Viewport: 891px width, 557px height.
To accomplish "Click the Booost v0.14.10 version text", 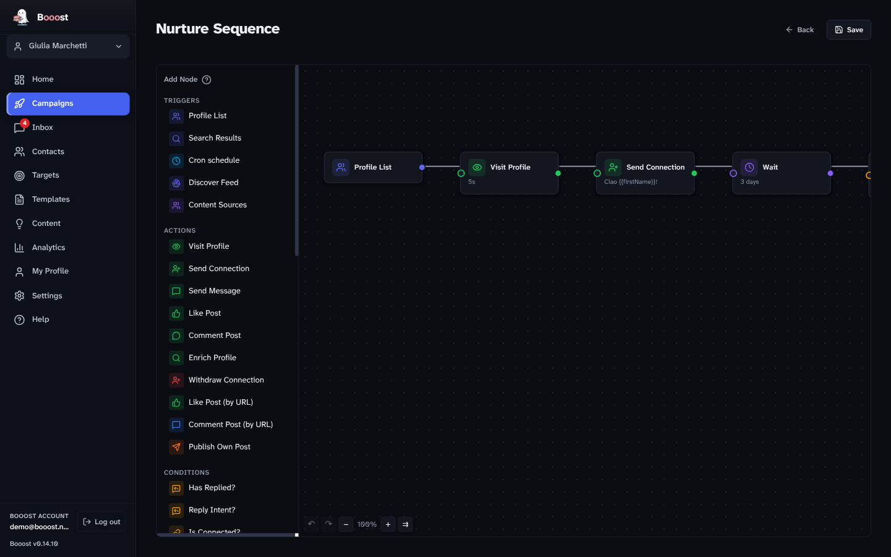I will click(x=34, y=543).
